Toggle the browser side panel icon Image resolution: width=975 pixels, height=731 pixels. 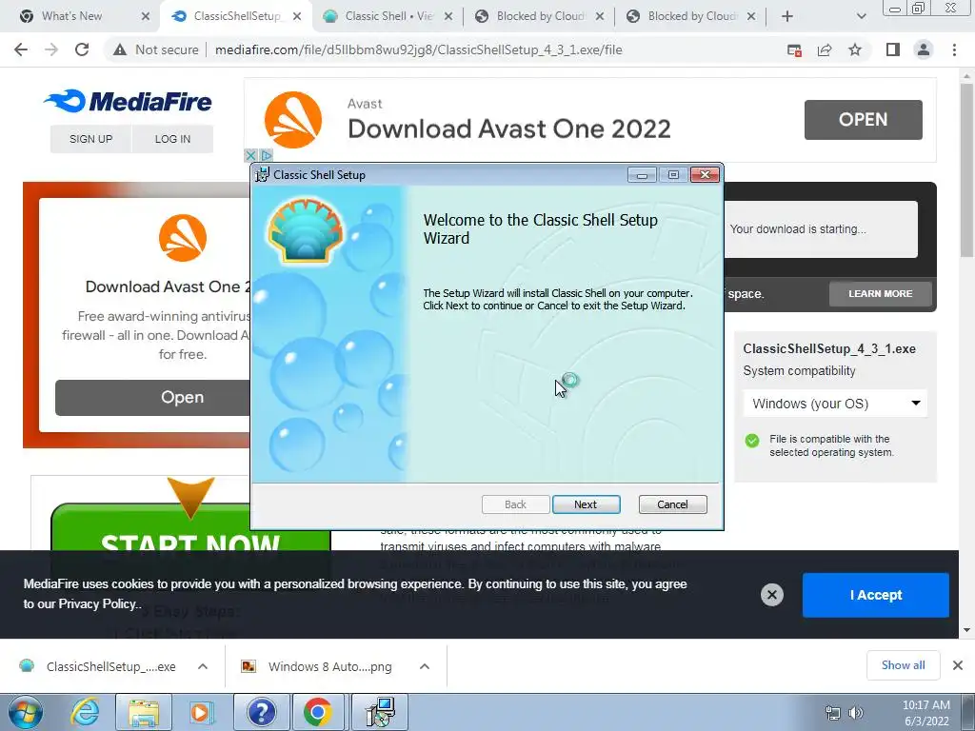(x=893, y=49)
